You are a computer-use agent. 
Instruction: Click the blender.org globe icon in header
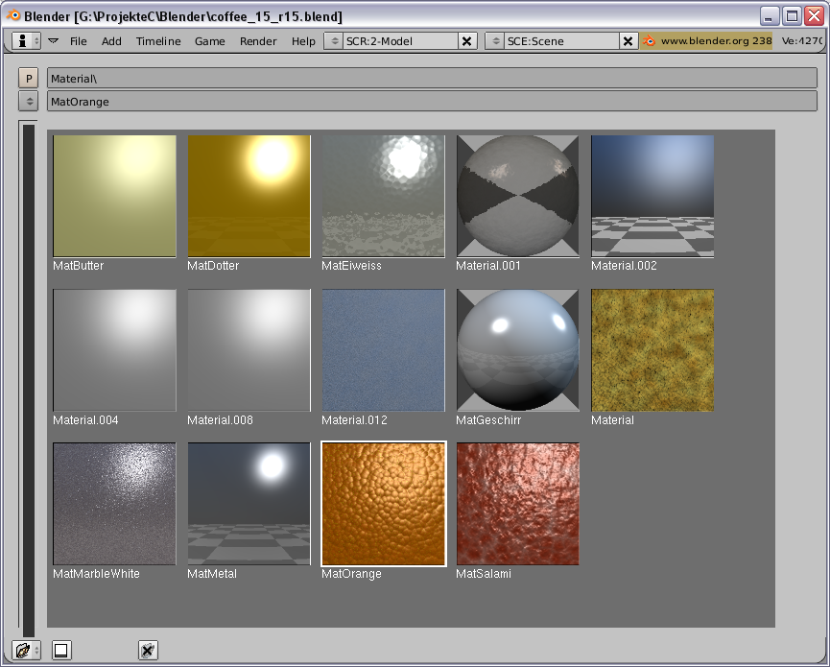tap(652, 41)
